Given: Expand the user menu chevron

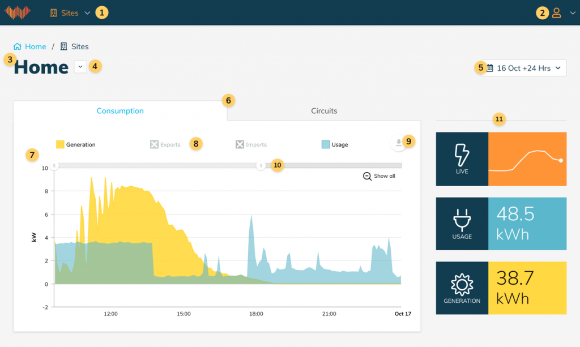Looking at the screenshot, I should (x=573, y=13).
